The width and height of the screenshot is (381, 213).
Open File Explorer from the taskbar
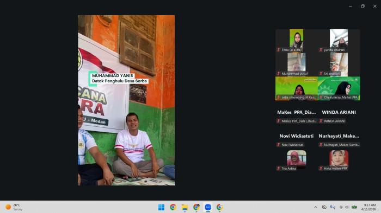185,207
